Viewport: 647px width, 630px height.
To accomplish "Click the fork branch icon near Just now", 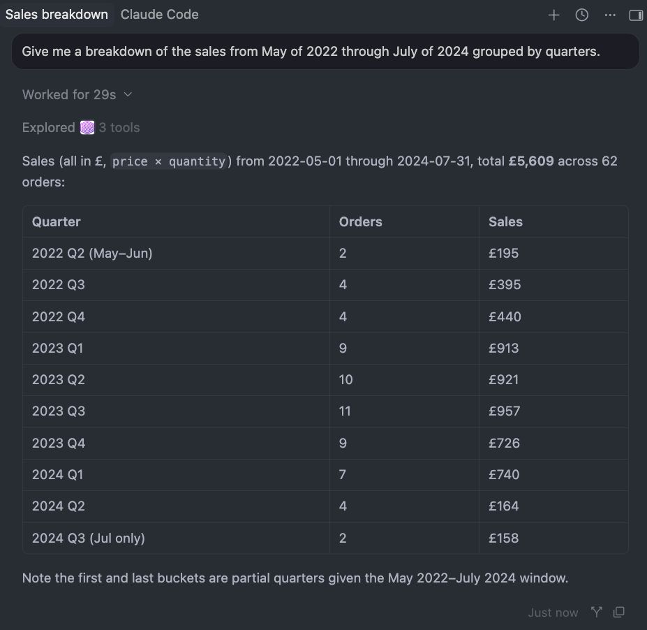I will pos(596,613).
